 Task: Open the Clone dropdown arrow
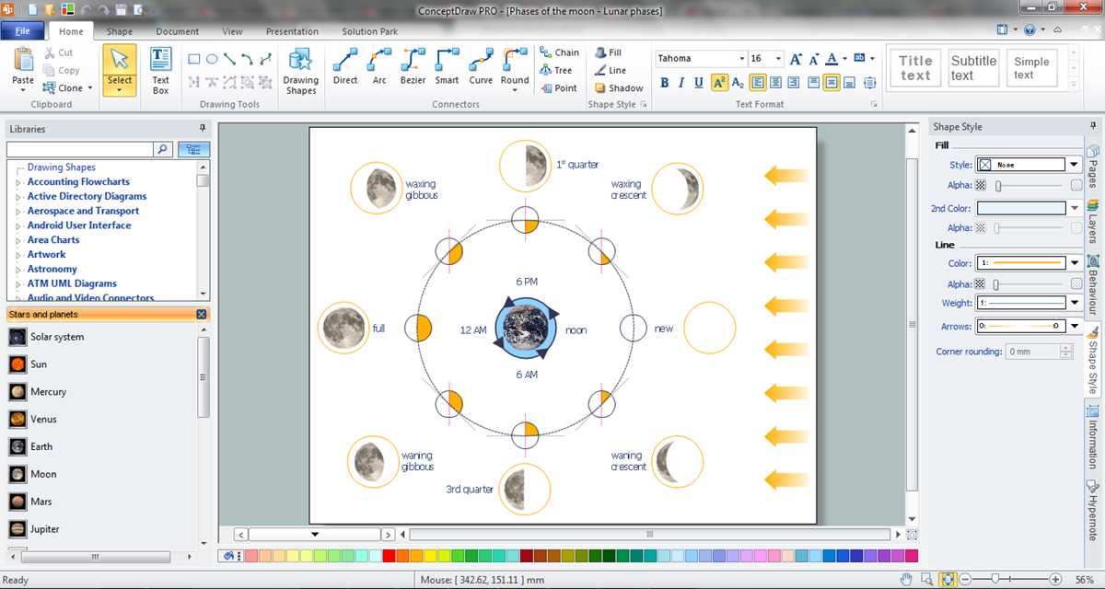click(x=90, y=88)
